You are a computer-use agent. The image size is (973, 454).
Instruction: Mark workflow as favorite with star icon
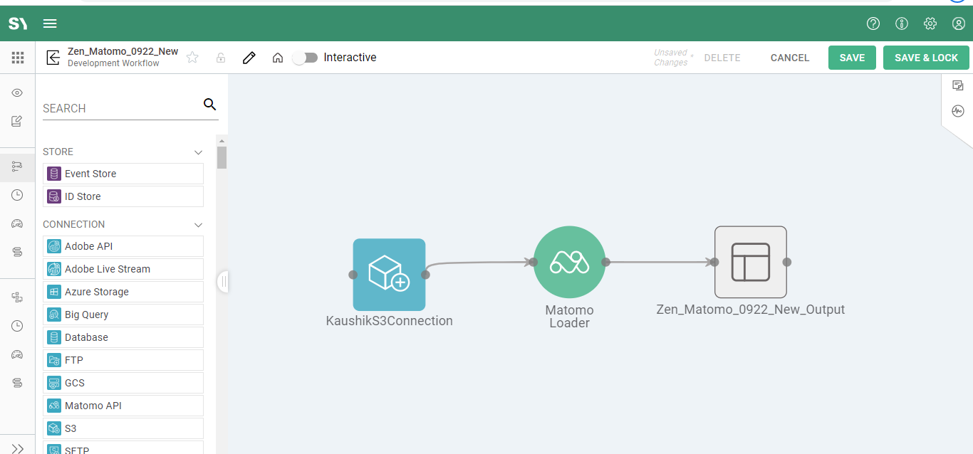pyautogui.click(x=192, y=58)
